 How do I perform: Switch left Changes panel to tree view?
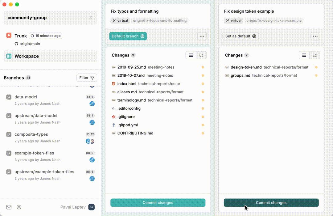click(x=201, y=55)
